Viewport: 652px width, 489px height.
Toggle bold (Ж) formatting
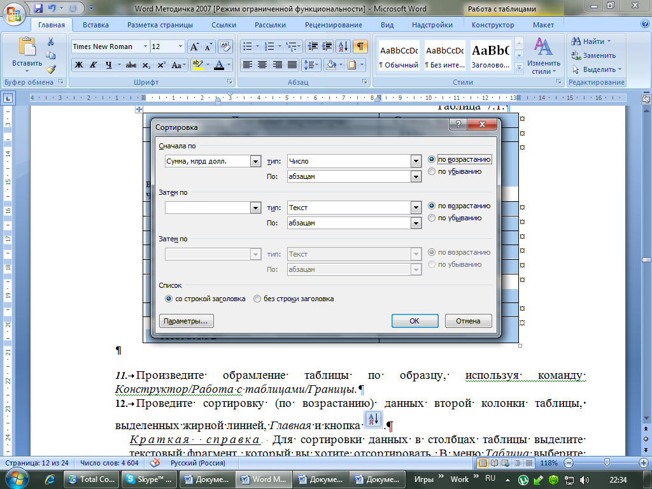(x=79, y=65)
